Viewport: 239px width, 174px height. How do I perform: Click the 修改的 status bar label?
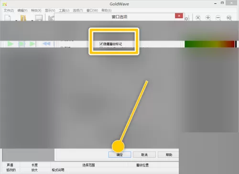click(11, 170)
